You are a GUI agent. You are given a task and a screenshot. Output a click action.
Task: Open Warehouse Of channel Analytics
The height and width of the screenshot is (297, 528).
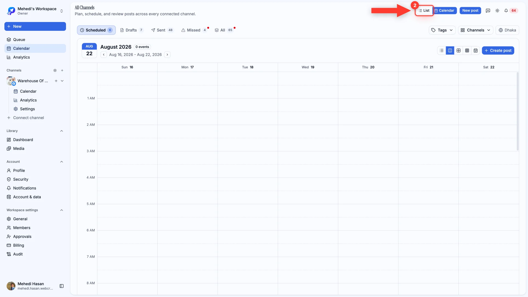point(38,100)
